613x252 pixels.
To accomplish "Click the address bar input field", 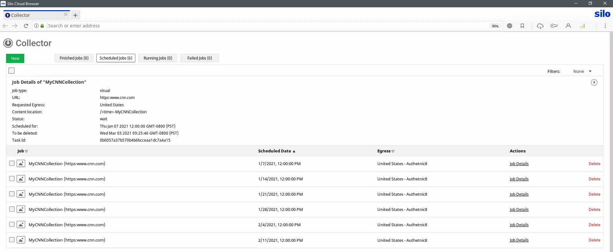I will 267,26.
